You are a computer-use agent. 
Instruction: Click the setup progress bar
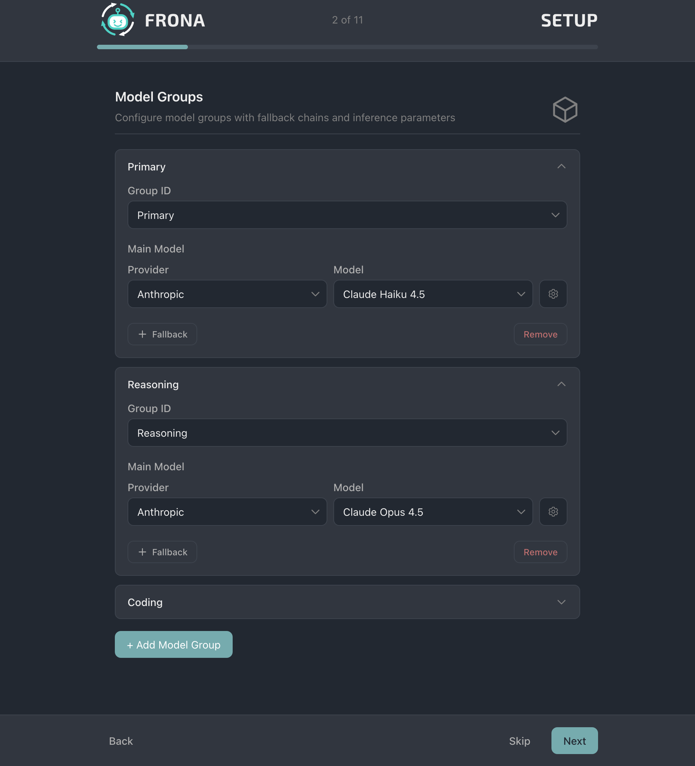pos(346,47)
